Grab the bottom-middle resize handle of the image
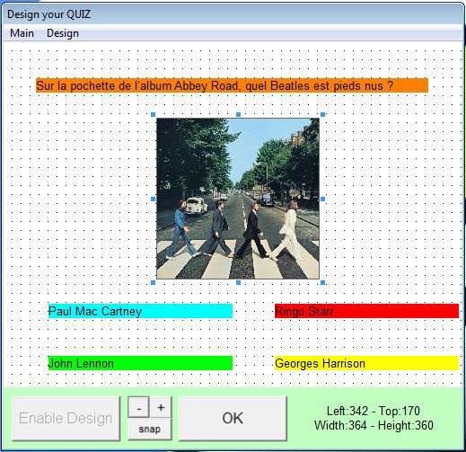The image size is (466, 452). point(238,282)
